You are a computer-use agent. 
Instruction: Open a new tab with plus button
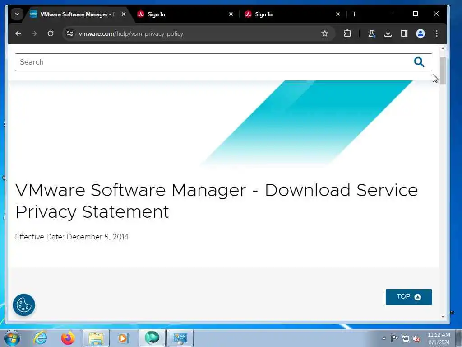pyautogui.click(x=354, y=14)
